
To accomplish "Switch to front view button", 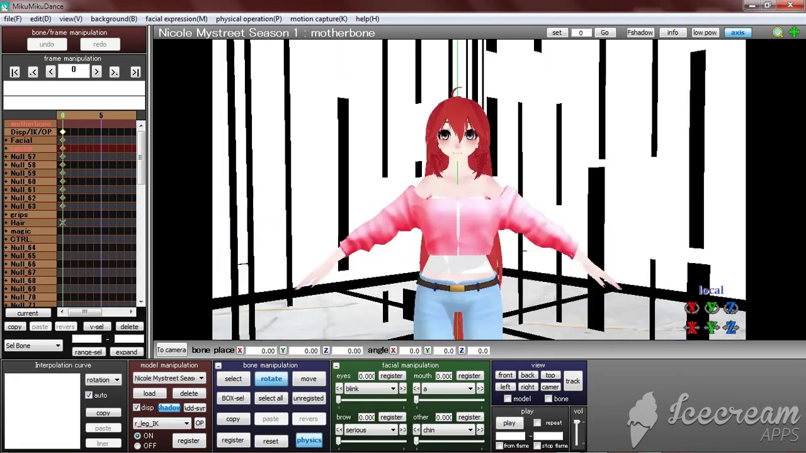I will [x=506, y=376].
